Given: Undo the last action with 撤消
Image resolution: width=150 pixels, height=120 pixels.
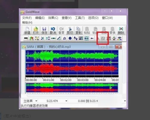Looking at the screenshot, I should [x=53, y=31].
